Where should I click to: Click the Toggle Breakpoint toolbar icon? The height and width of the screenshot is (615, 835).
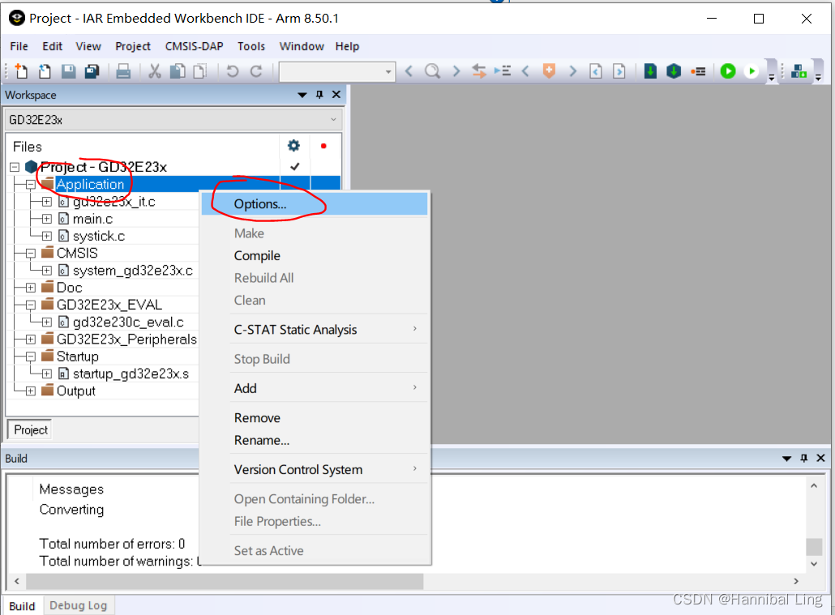coord(698,71)
